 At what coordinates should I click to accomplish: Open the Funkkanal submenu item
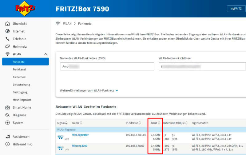click(19, 69)
